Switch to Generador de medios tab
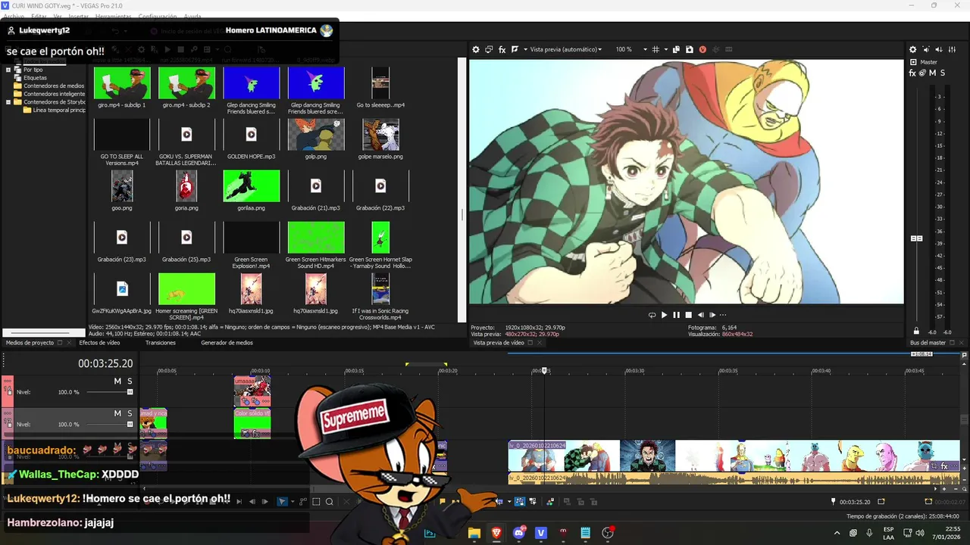The width and height of the screenshot is (970, 545). (227, 343)
